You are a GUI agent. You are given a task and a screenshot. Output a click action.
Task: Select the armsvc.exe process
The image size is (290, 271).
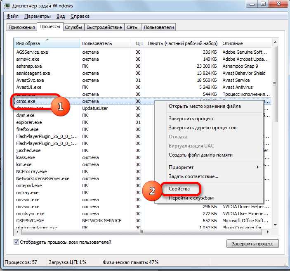point(28,59)
